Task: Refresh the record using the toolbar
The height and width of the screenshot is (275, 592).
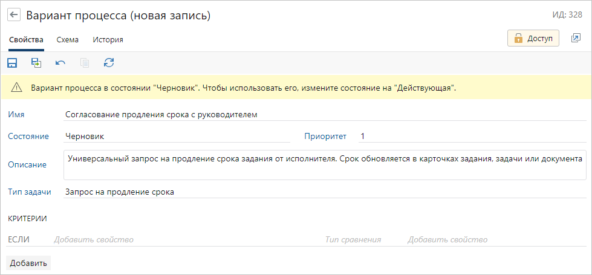Action: pos(109,62)
